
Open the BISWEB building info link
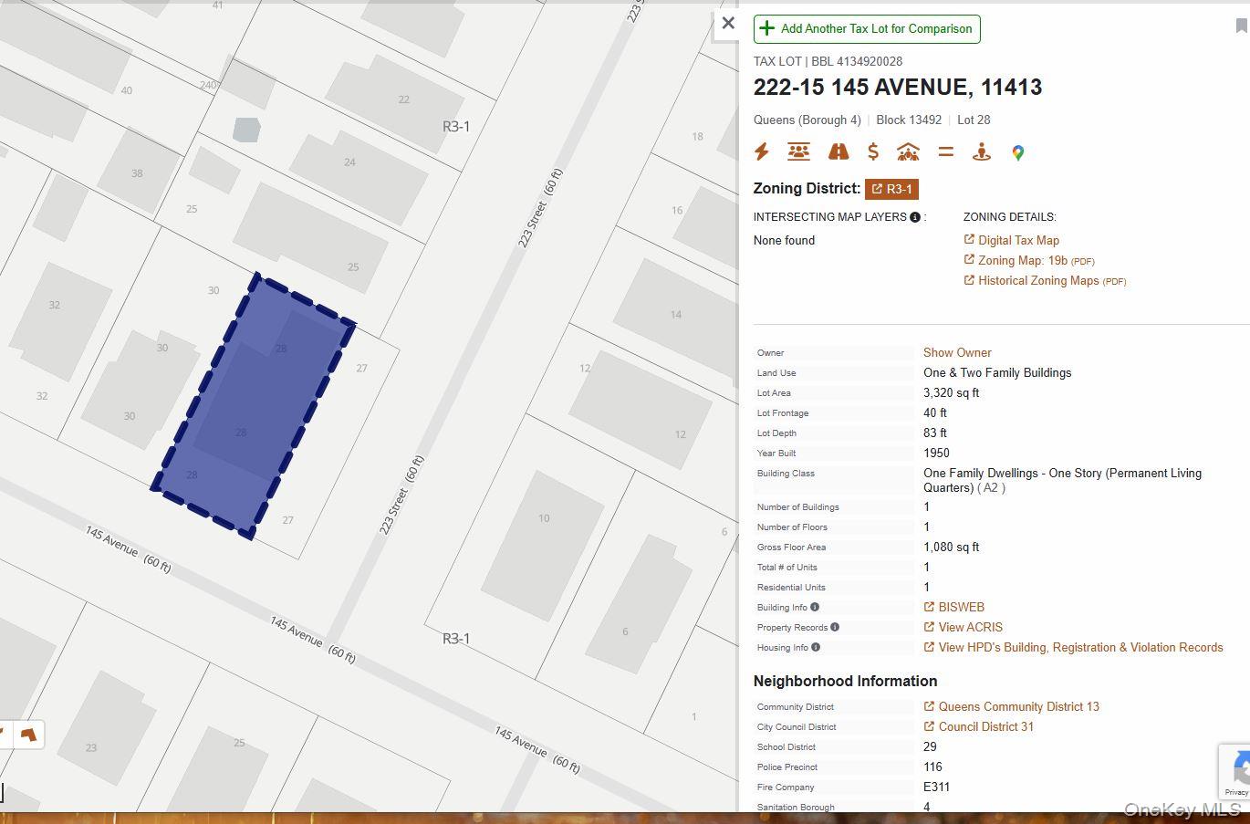click(960, 607)
